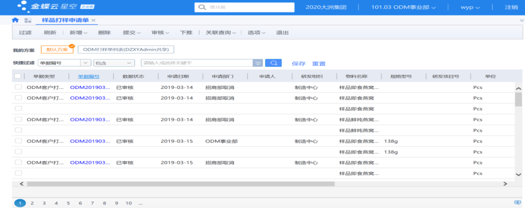The image size is (525, 208).
Task: Click the 研发项目号 column header
Action: [445, 76]
